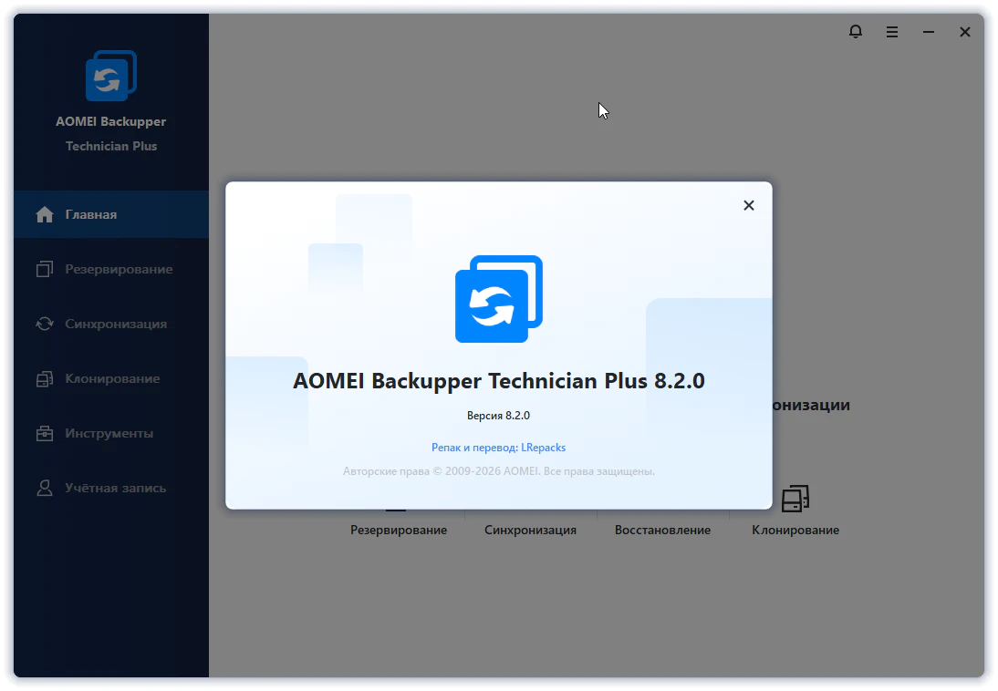The width and height of the screenshot is (998, 691).
Task: Open the hamburger menu in title bar
Action: pyautogui.click(x=891, y=32)
